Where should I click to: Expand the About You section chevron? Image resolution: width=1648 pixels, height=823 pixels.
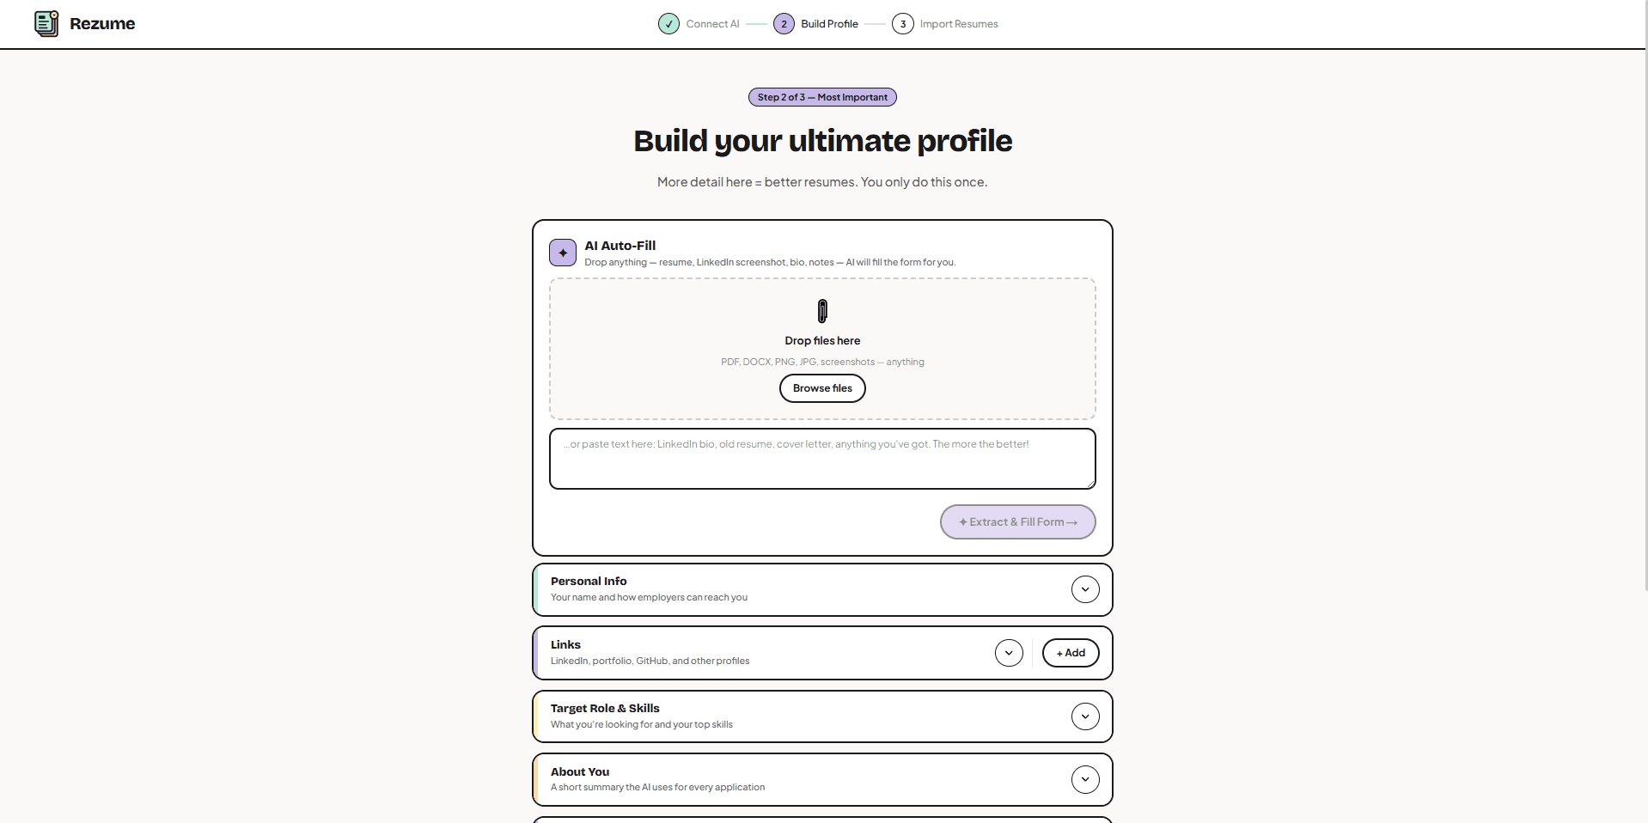pyautogui.click(x=1085, y=779)
